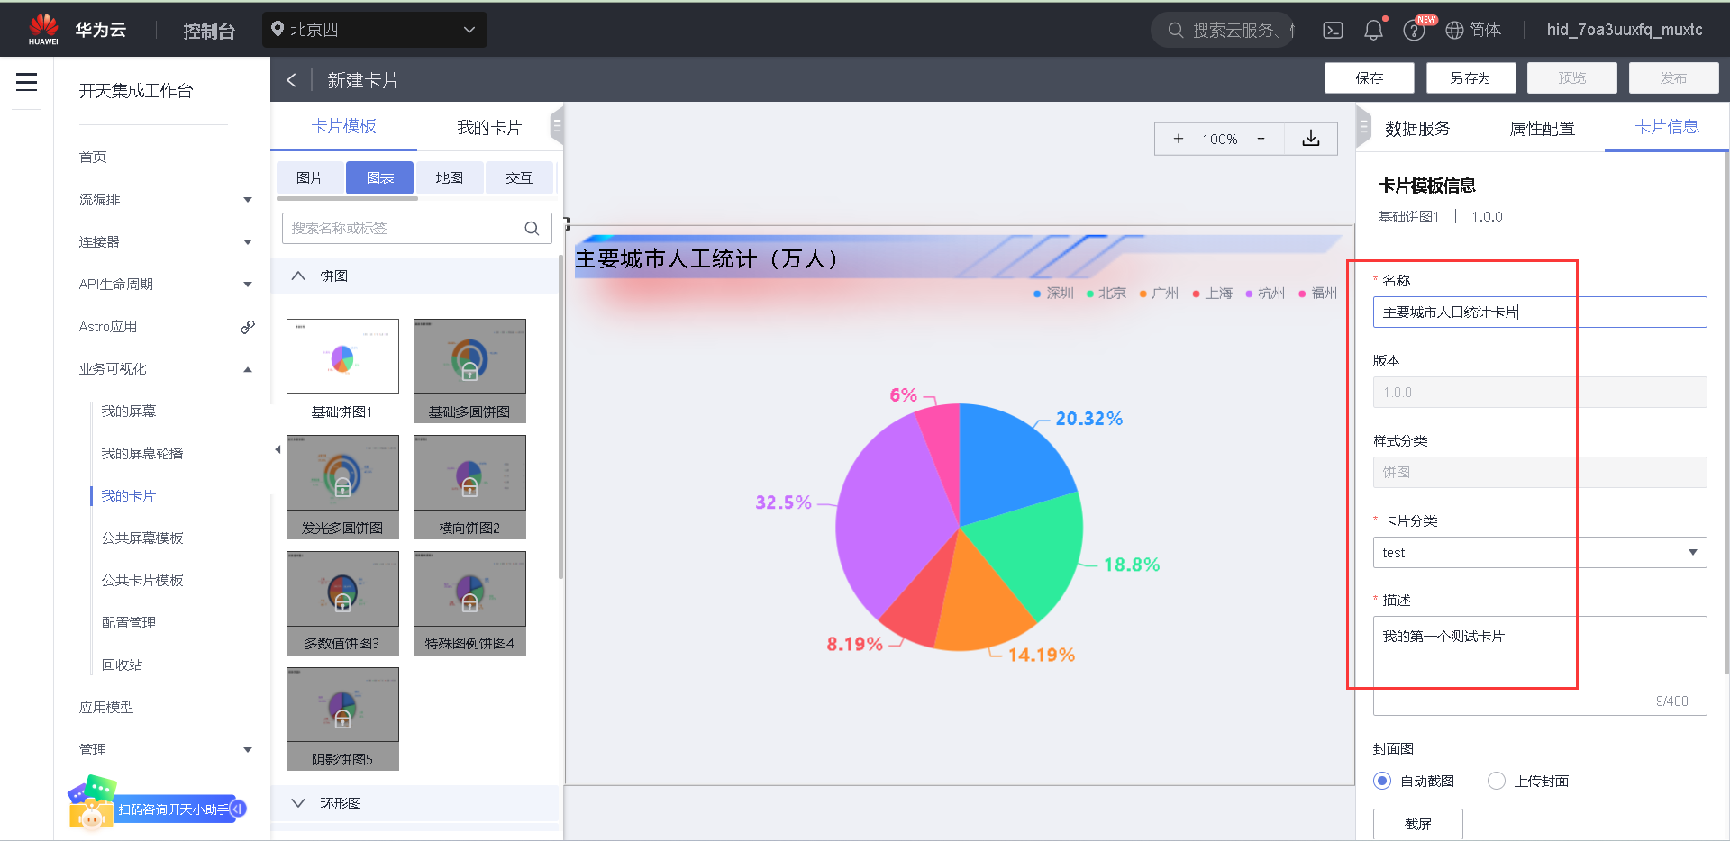Open 我的屏幕轮播 in the sidebar

coord(142,454)
